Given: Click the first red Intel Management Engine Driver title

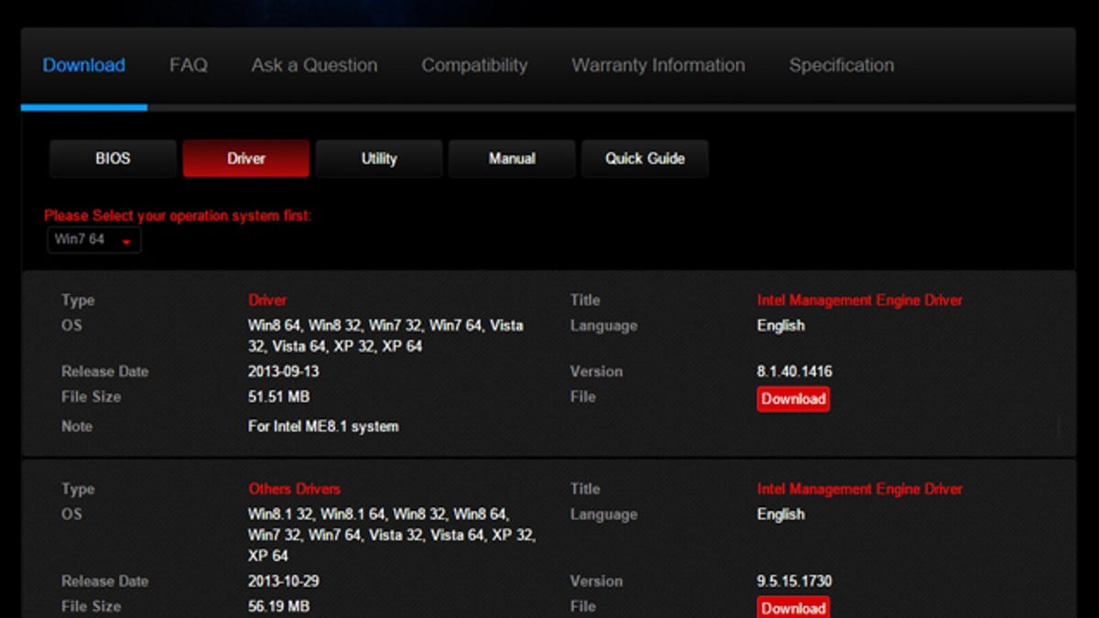Looking at the screenshot, I should point(859,299).
